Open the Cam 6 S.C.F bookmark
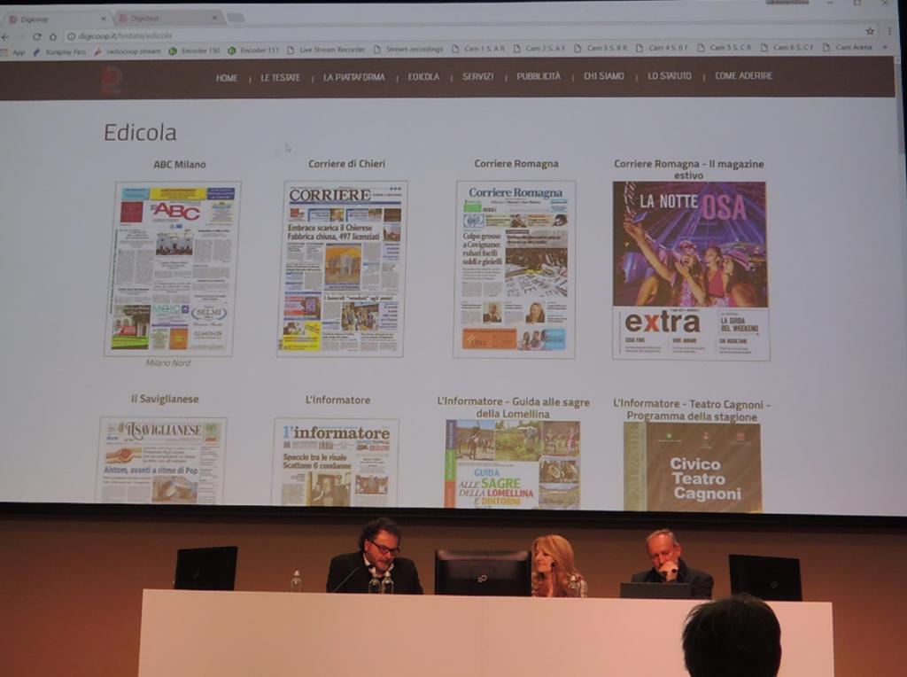Image resolution: width=907 pixels, height=677 pixels. [787, 48]
